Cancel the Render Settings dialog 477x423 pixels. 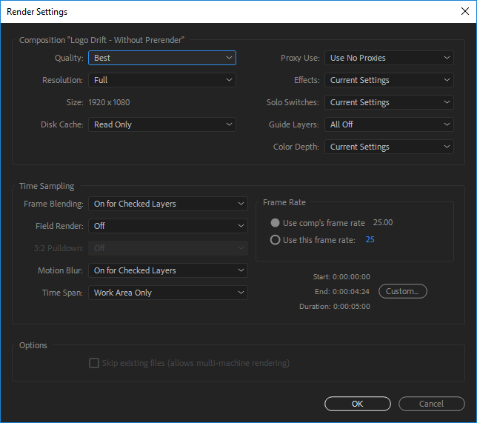tap(431, 404)
